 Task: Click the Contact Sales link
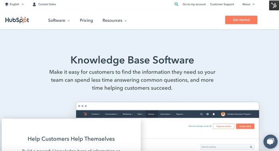point(47,4)
